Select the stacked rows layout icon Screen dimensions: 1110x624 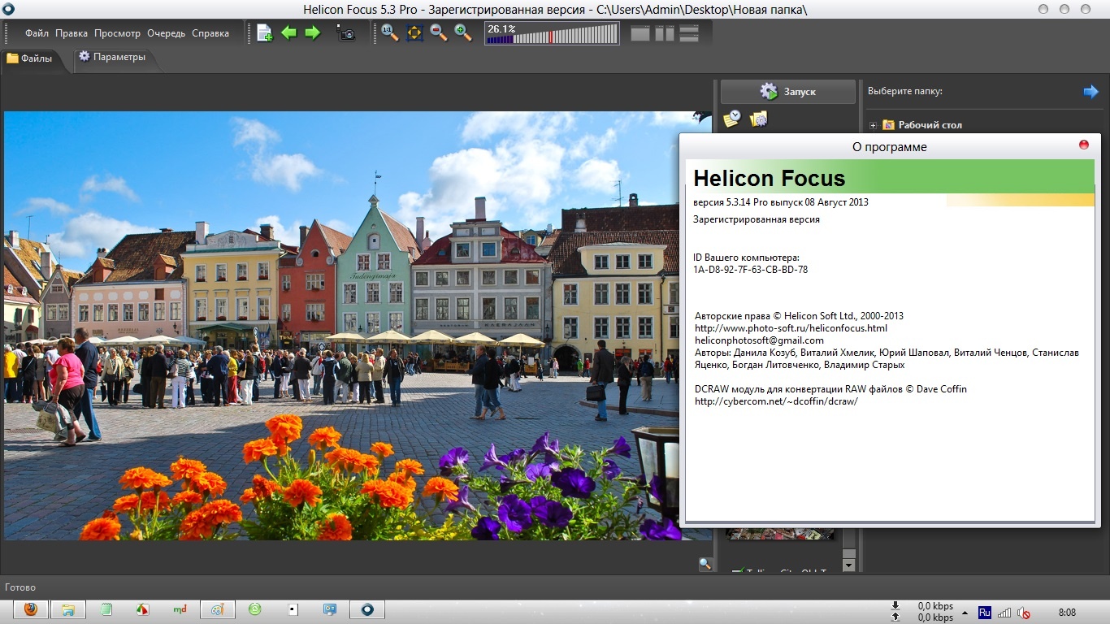tap(689, 33)
